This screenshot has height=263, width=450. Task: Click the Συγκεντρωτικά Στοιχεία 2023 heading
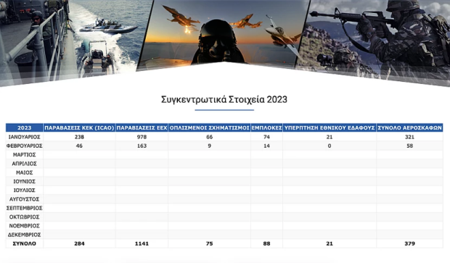click(x=224, y=99)
